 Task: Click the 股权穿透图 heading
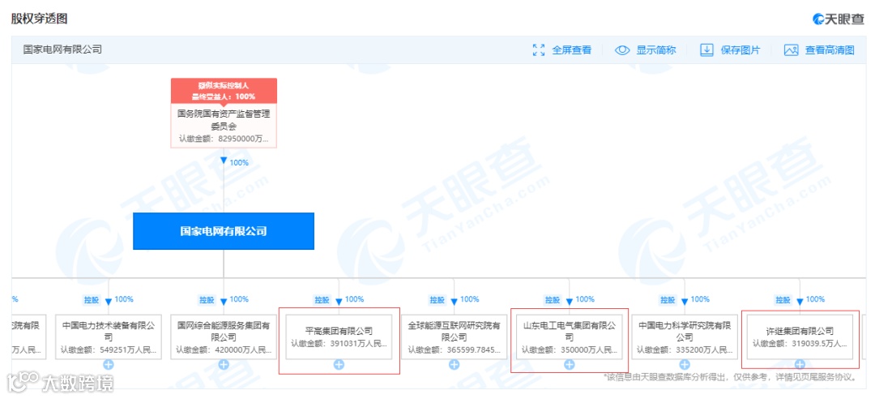[x=39, y=19]
